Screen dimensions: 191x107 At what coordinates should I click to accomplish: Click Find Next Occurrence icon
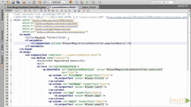click(x=49, y=11)
